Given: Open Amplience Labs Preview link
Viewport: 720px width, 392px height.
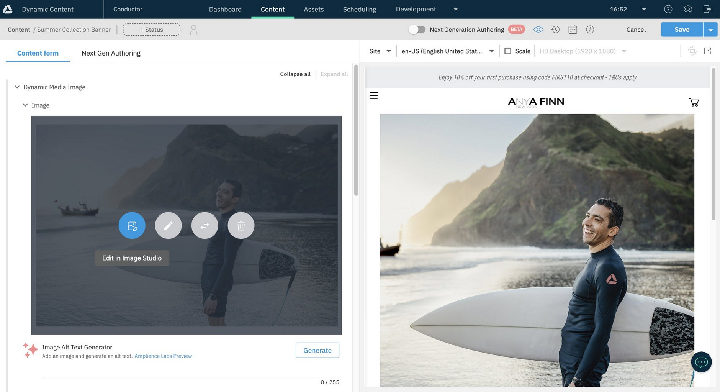Looking at the screenshot, I should 163,356.
